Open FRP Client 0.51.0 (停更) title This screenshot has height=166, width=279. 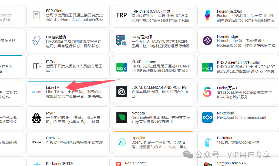151,11
